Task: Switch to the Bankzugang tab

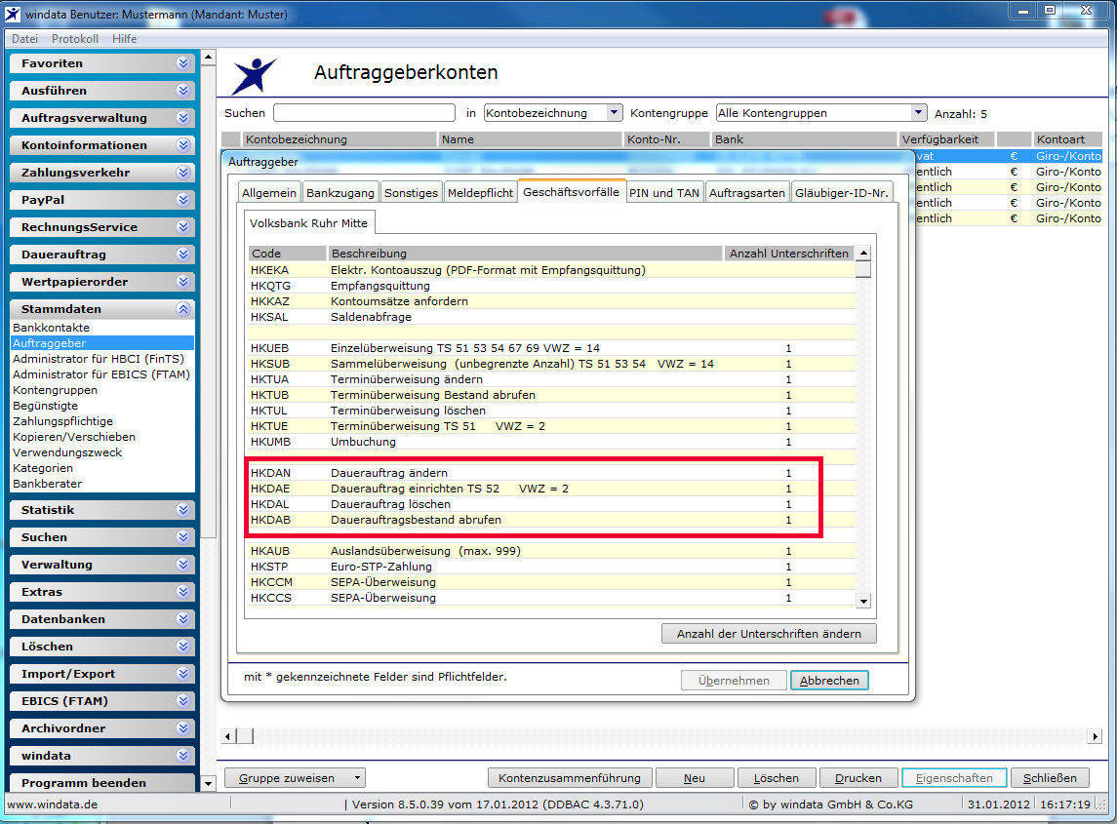Action: click(339, 193)
